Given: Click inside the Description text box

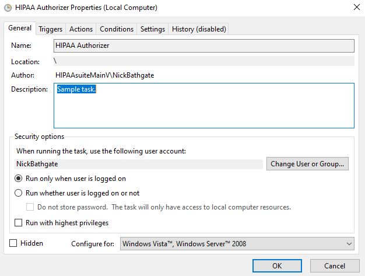Looking at the screenshot, I should tap(204, 106).
